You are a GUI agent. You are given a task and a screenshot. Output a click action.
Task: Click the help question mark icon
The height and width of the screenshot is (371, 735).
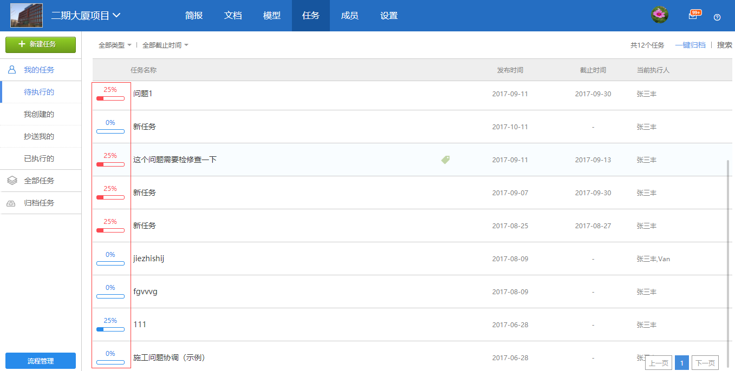click(717, 17)
